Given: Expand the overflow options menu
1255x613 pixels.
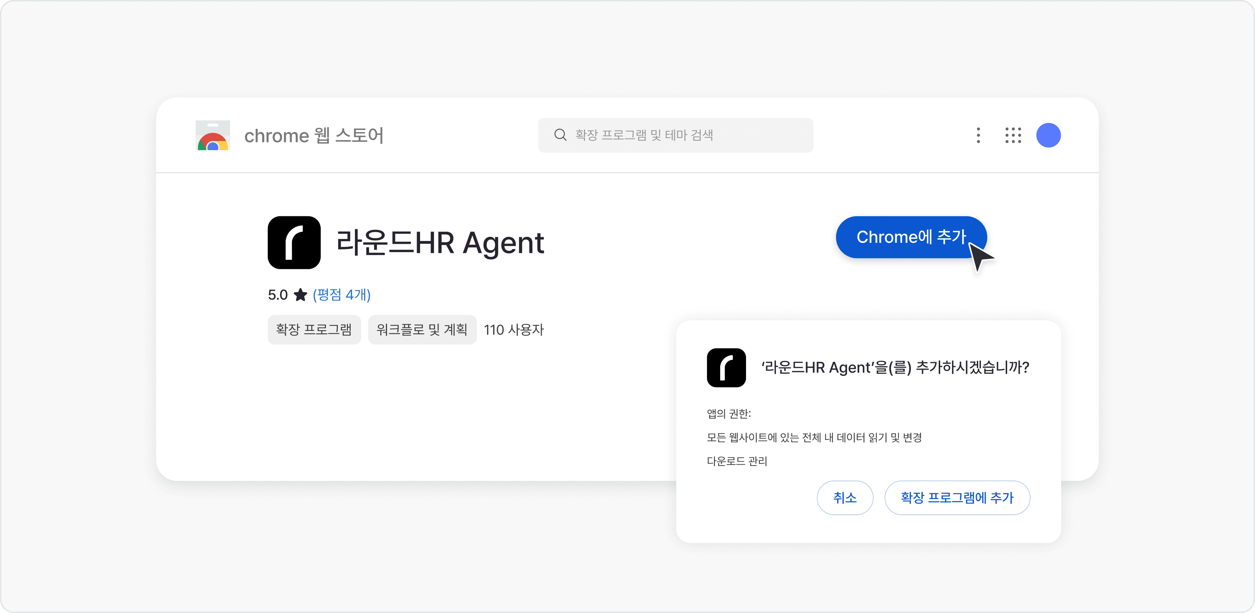Looking at the screenshot, I should pyautogui.click(x=978, y=136).
